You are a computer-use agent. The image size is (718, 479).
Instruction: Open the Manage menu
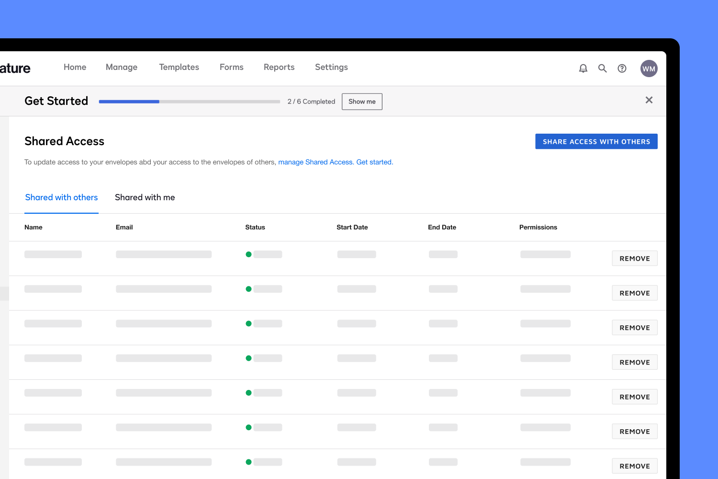[x=121, y=67]
